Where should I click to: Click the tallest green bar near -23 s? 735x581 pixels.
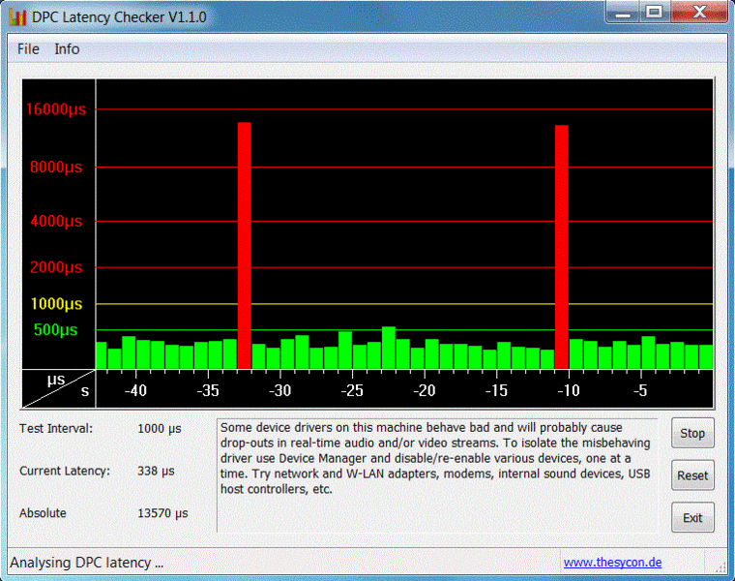click(389, 348)
